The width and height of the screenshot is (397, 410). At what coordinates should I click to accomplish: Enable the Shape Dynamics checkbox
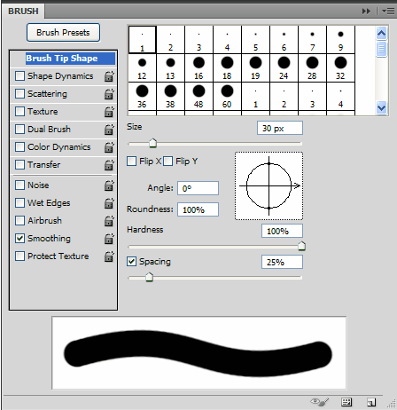[x=19, y=76]
